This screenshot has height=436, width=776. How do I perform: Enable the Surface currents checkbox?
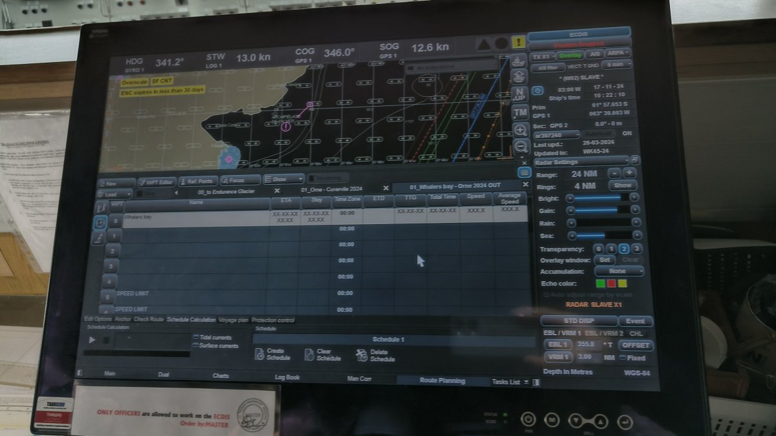196,346
